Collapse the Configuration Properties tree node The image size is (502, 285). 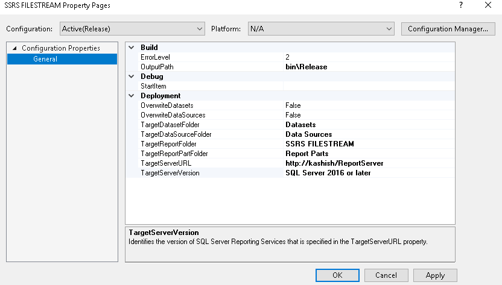click(x=14, y=48)
